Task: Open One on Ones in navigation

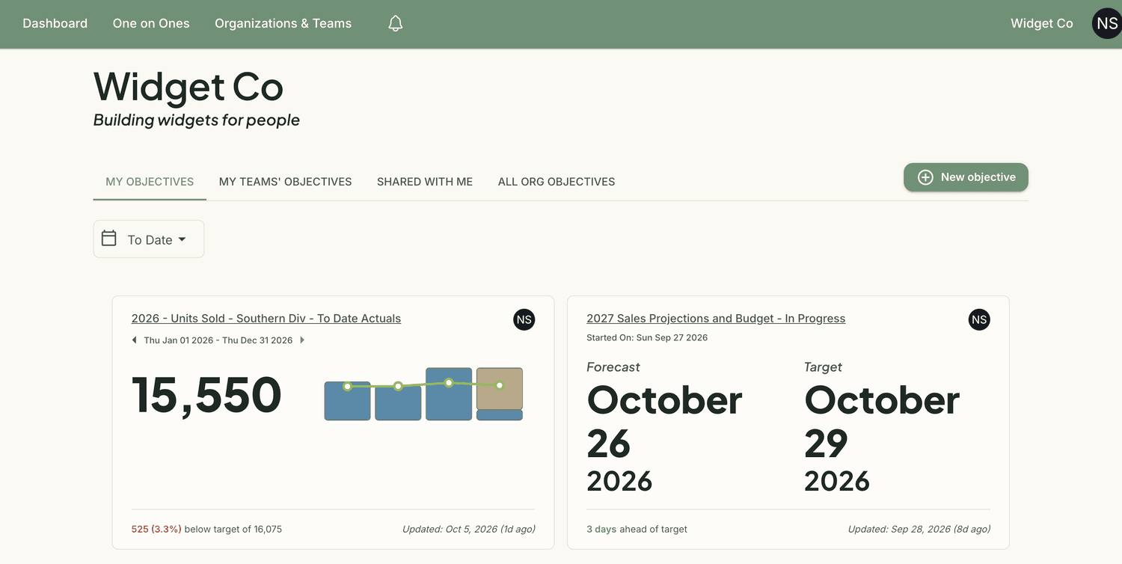Action: [151, 23]
